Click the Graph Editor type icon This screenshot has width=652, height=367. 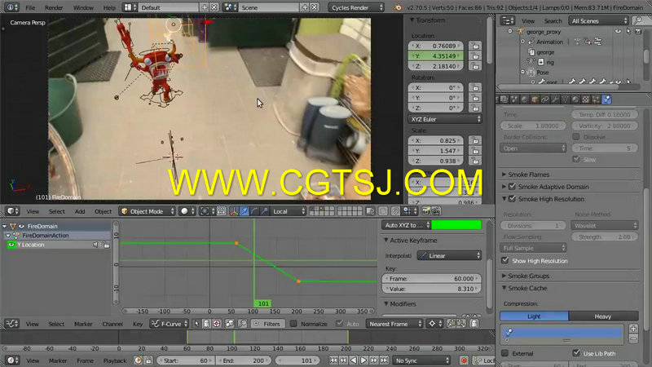tap(12, 323)
